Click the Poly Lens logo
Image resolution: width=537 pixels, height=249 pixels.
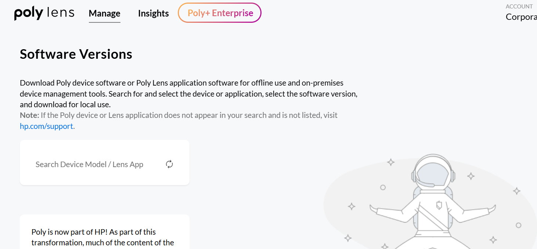pos(44,14)
